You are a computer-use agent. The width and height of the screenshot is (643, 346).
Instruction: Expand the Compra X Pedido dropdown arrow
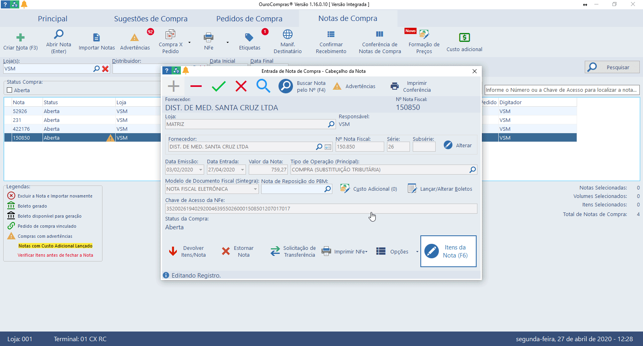pyautogui.click(x=190, y=42)
